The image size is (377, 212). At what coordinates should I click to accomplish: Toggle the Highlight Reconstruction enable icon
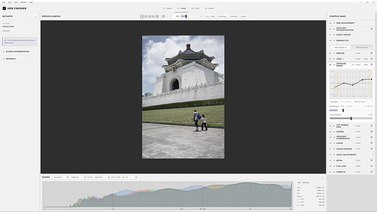pyautogui.click(x=372, y=29)
